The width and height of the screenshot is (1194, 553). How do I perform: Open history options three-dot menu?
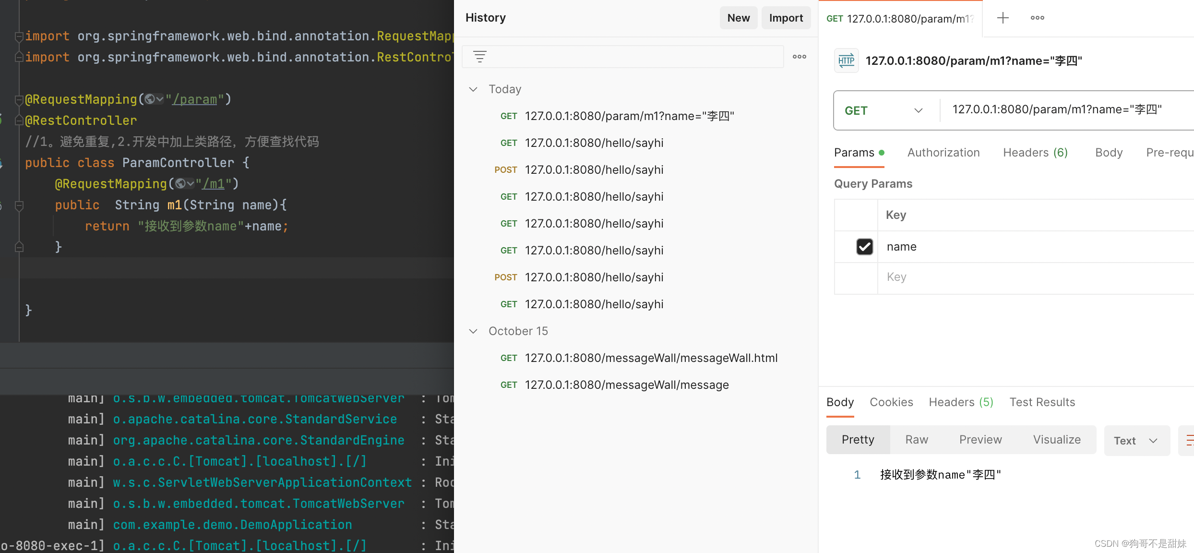[799, 57]
